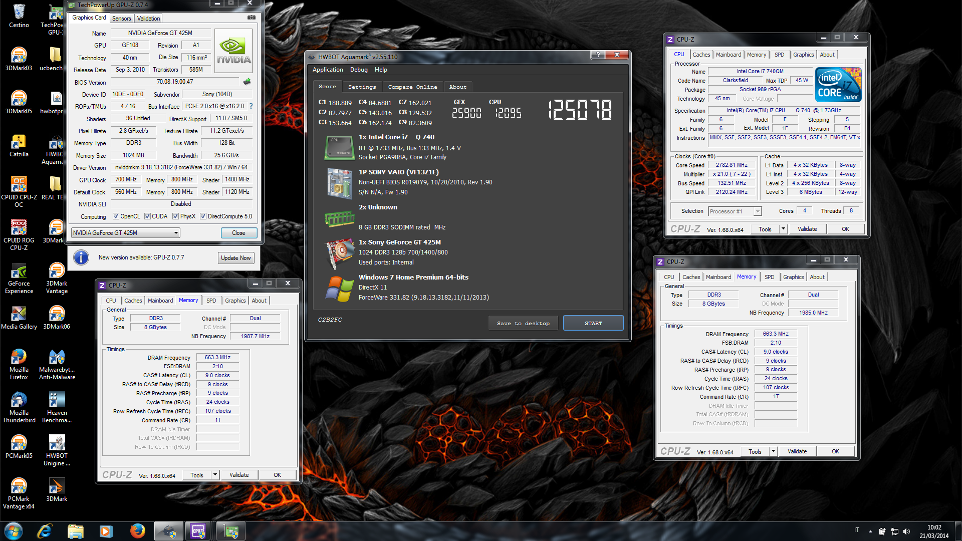962x541 pixels.
Task: Open the 3DMark06 desktop shortcut
Action: [x=57, y=318]
